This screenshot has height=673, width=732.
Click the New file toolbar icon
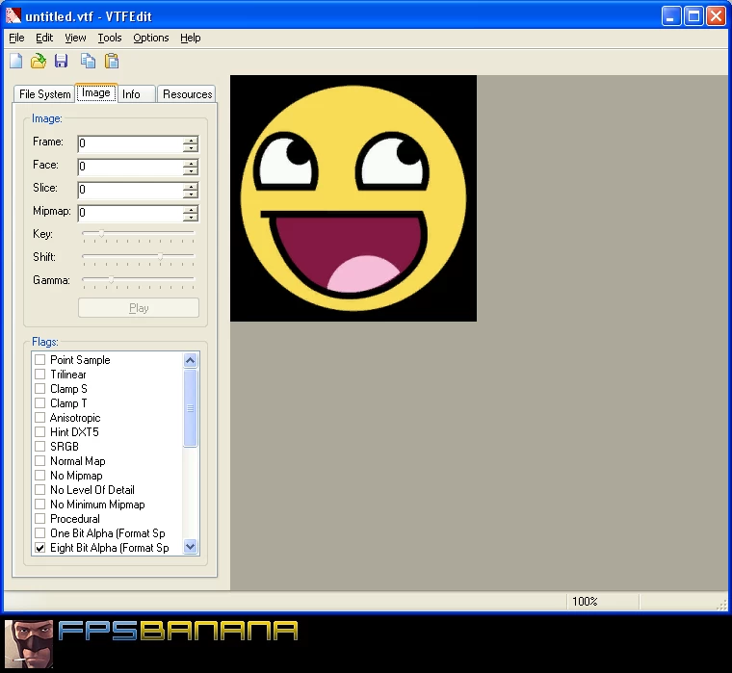click(15, 61)
